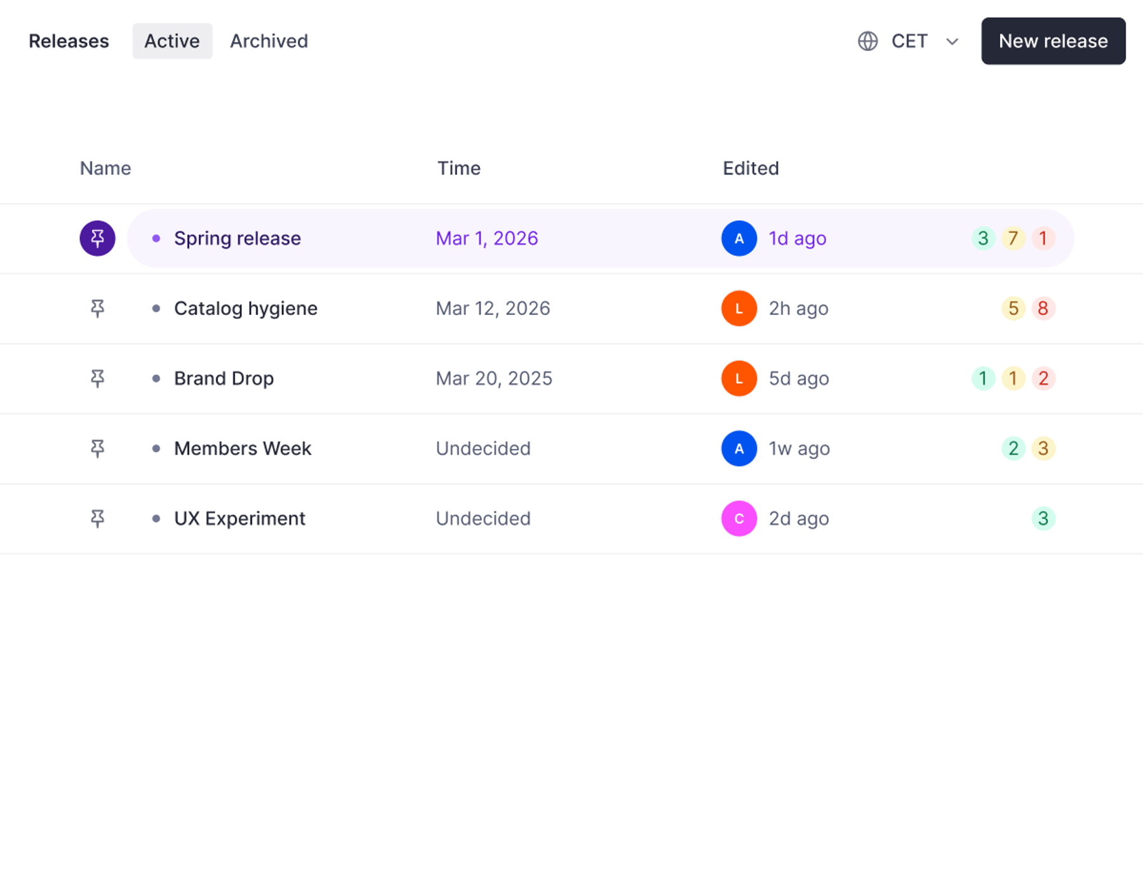Click avatar A on Spring release
1143x872 pixels.
click(739, 238)
